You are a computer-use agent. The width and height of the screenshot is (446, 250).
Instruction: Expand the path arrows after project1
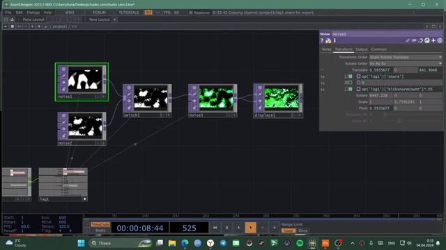(x=75, y=26)
